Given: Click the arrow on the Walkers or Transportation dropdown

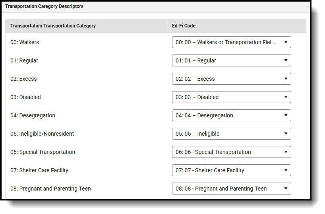Looking at the screenshot, I should click(x=286, y=42).
